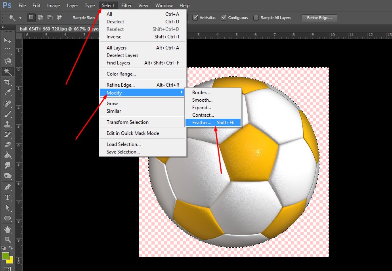Choose Border from Modify submenu
Screen dimensions: 392x271
(213, 93)
